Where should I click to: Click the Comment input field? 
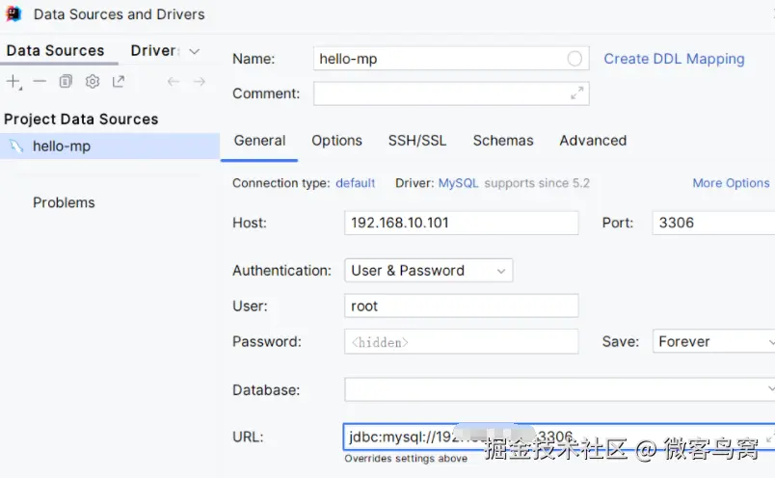point(451,93)
